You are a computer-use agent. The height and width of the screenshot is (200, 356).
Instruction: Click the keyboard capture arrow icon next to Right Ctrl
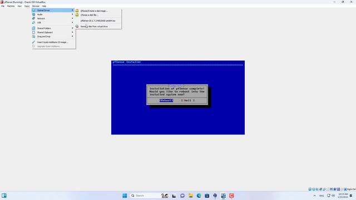tap(345, 189)
